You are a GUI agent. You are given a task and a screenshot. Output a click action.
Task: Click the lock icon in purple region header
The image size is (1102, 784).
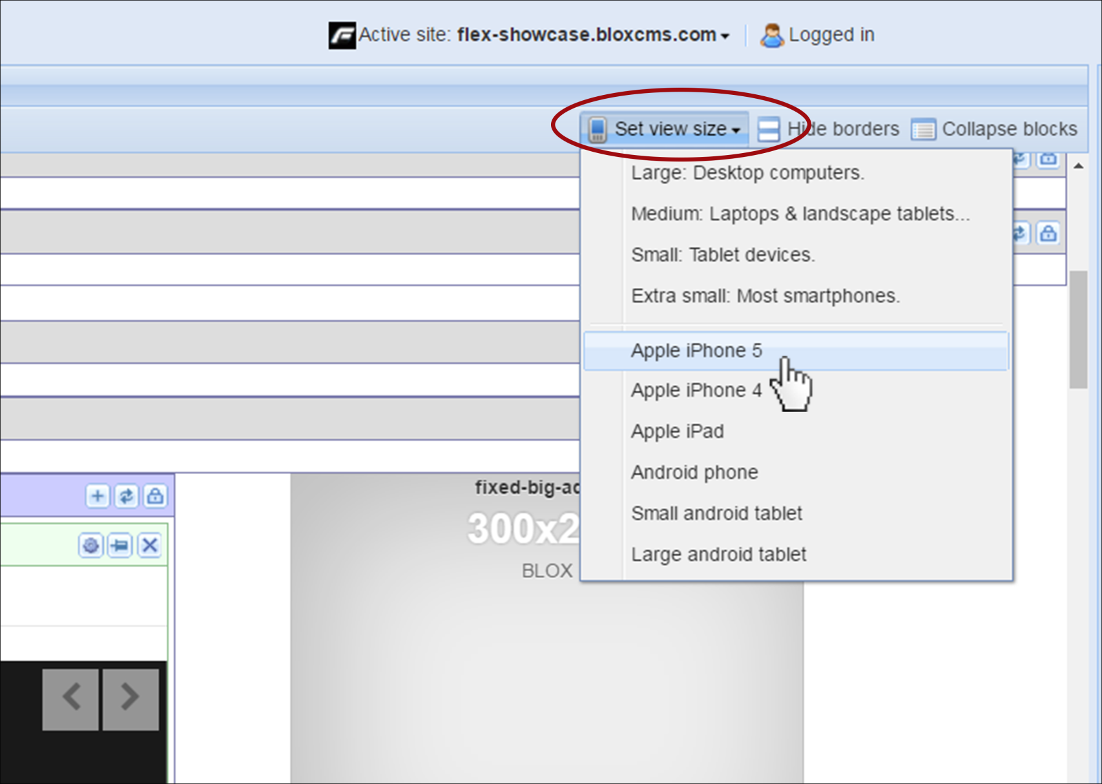[x=155, y=496]
